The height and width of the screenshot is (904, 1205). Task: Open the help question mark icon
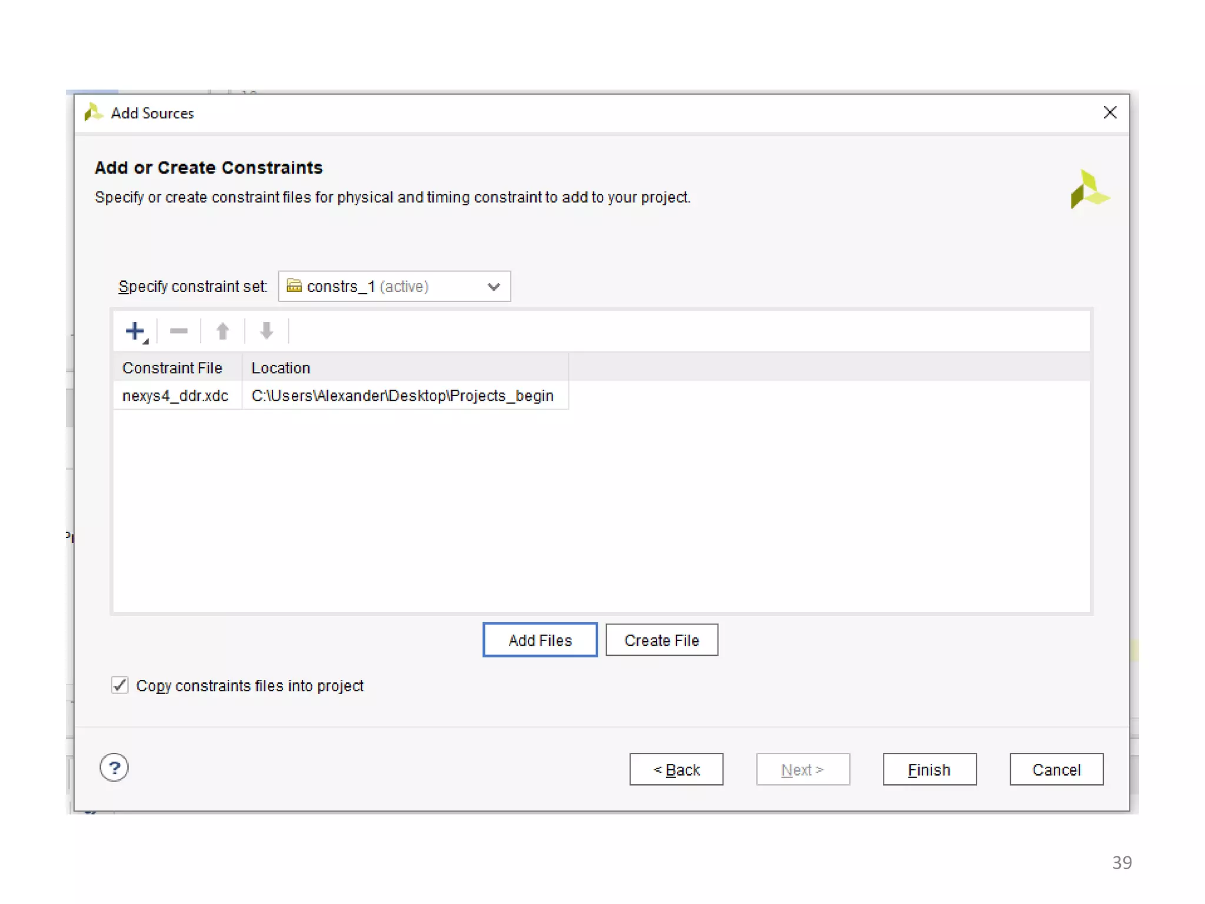pos(114,767)
